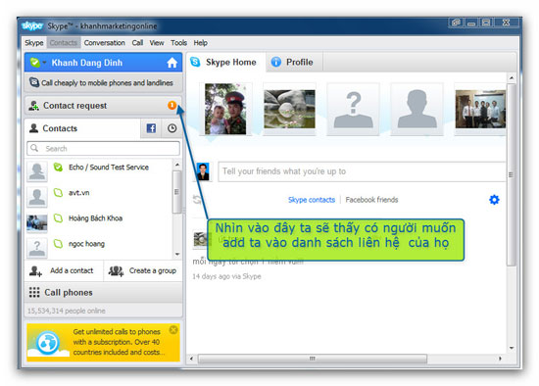This screenshot has height=386, width=539.
Task: Click Home pane vertical scroll up arrow
Action: click(x=512, y=78)
